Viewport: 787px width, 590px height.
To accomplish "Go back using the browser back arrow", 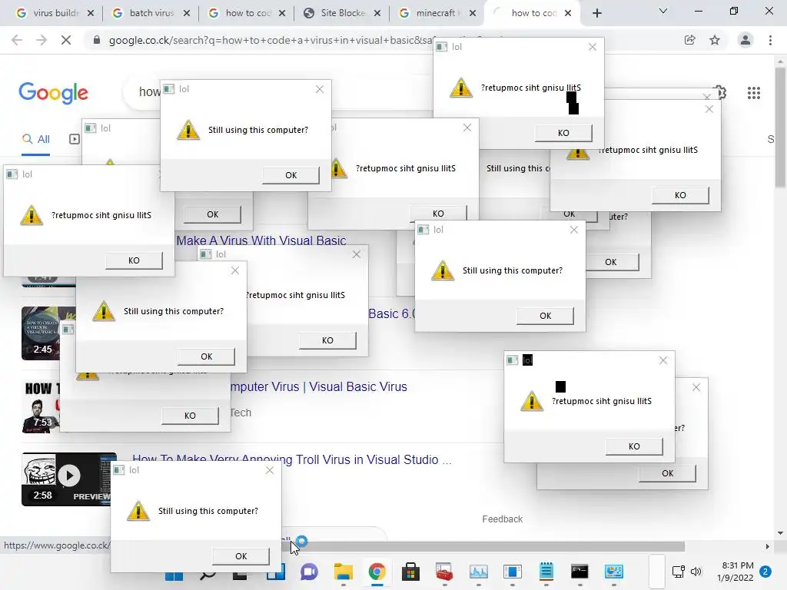I will tap(17, 40).
